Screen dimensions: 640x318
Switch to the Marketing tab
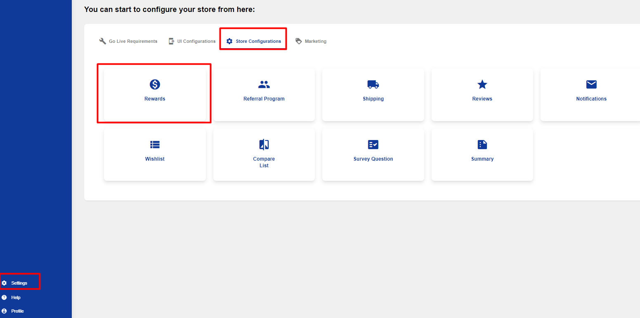[x=316, y=41]
